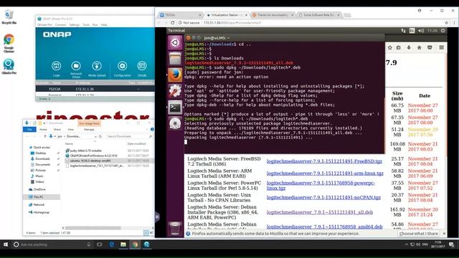The height and width of the screenshot is (258, 459).
Task: Click the 1511768958_amd64.deb download link
Action: (325, 226)
